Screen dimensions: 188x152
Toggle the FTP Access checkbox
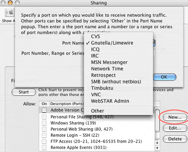click(44, 141)
